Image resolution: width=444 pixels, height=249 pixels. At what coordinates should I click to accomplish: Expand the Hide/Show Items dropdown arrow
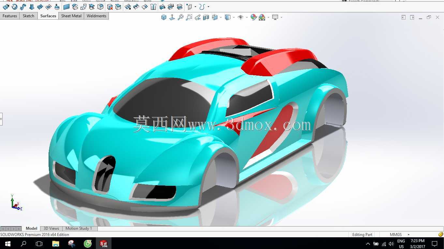247,18
